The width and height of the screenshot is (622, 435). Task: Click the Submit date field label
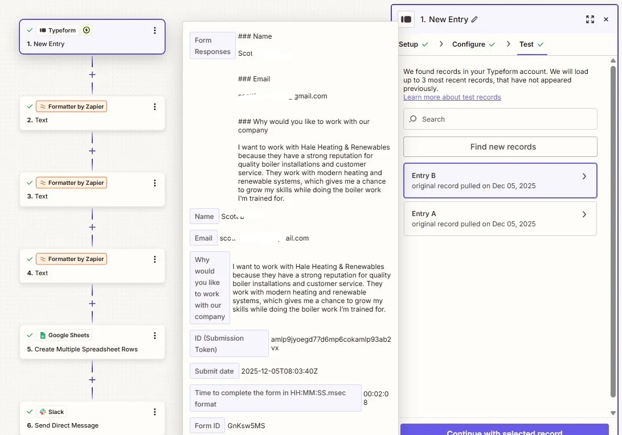(214, 371)
